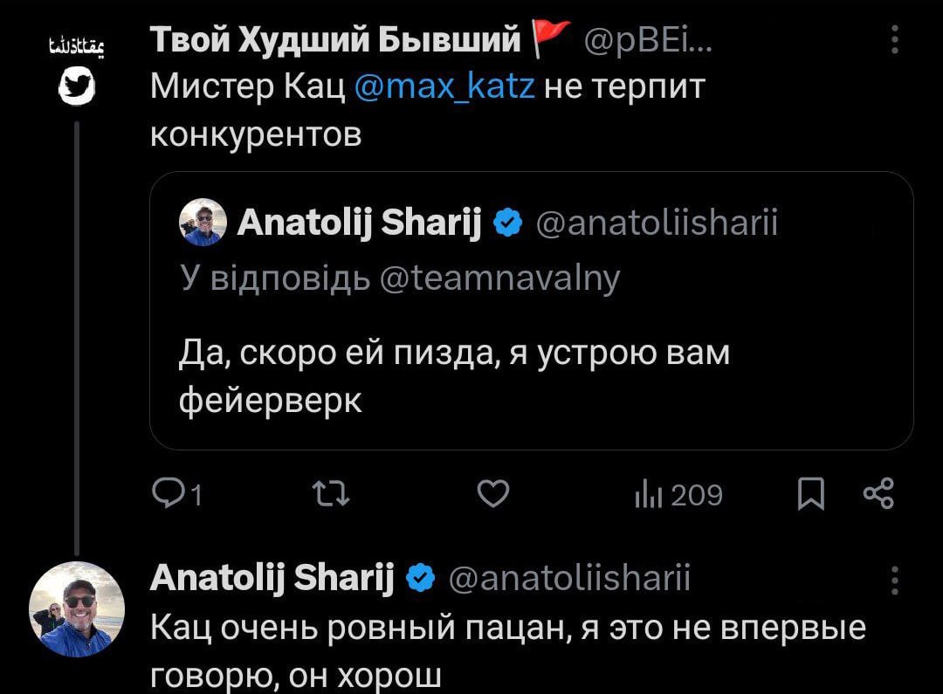This screenshot has width=943, height=694.
Task: Open the share icon menu
Action: click(878, 495)
